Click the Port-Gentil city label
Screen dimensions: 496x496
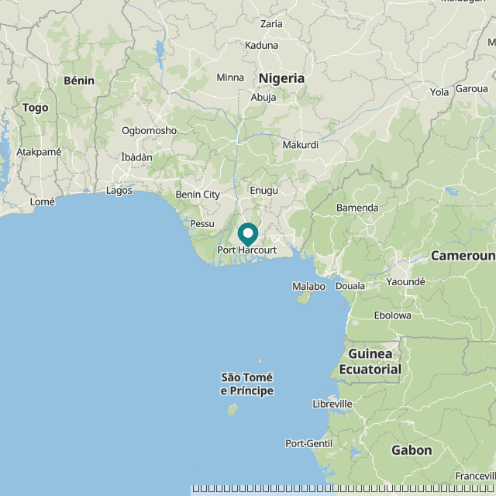coord(309,443)
